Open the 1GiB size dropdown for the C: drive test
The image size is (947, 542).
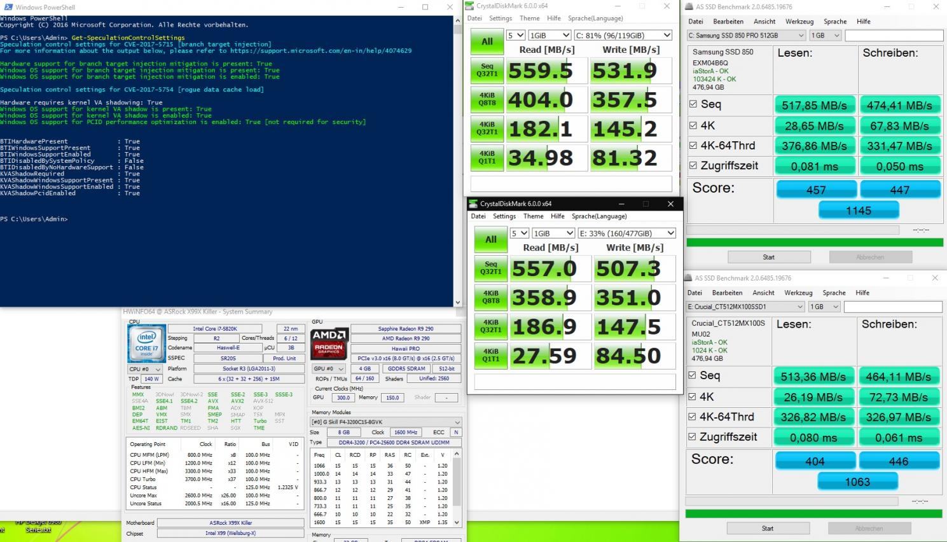click(549, 35)
